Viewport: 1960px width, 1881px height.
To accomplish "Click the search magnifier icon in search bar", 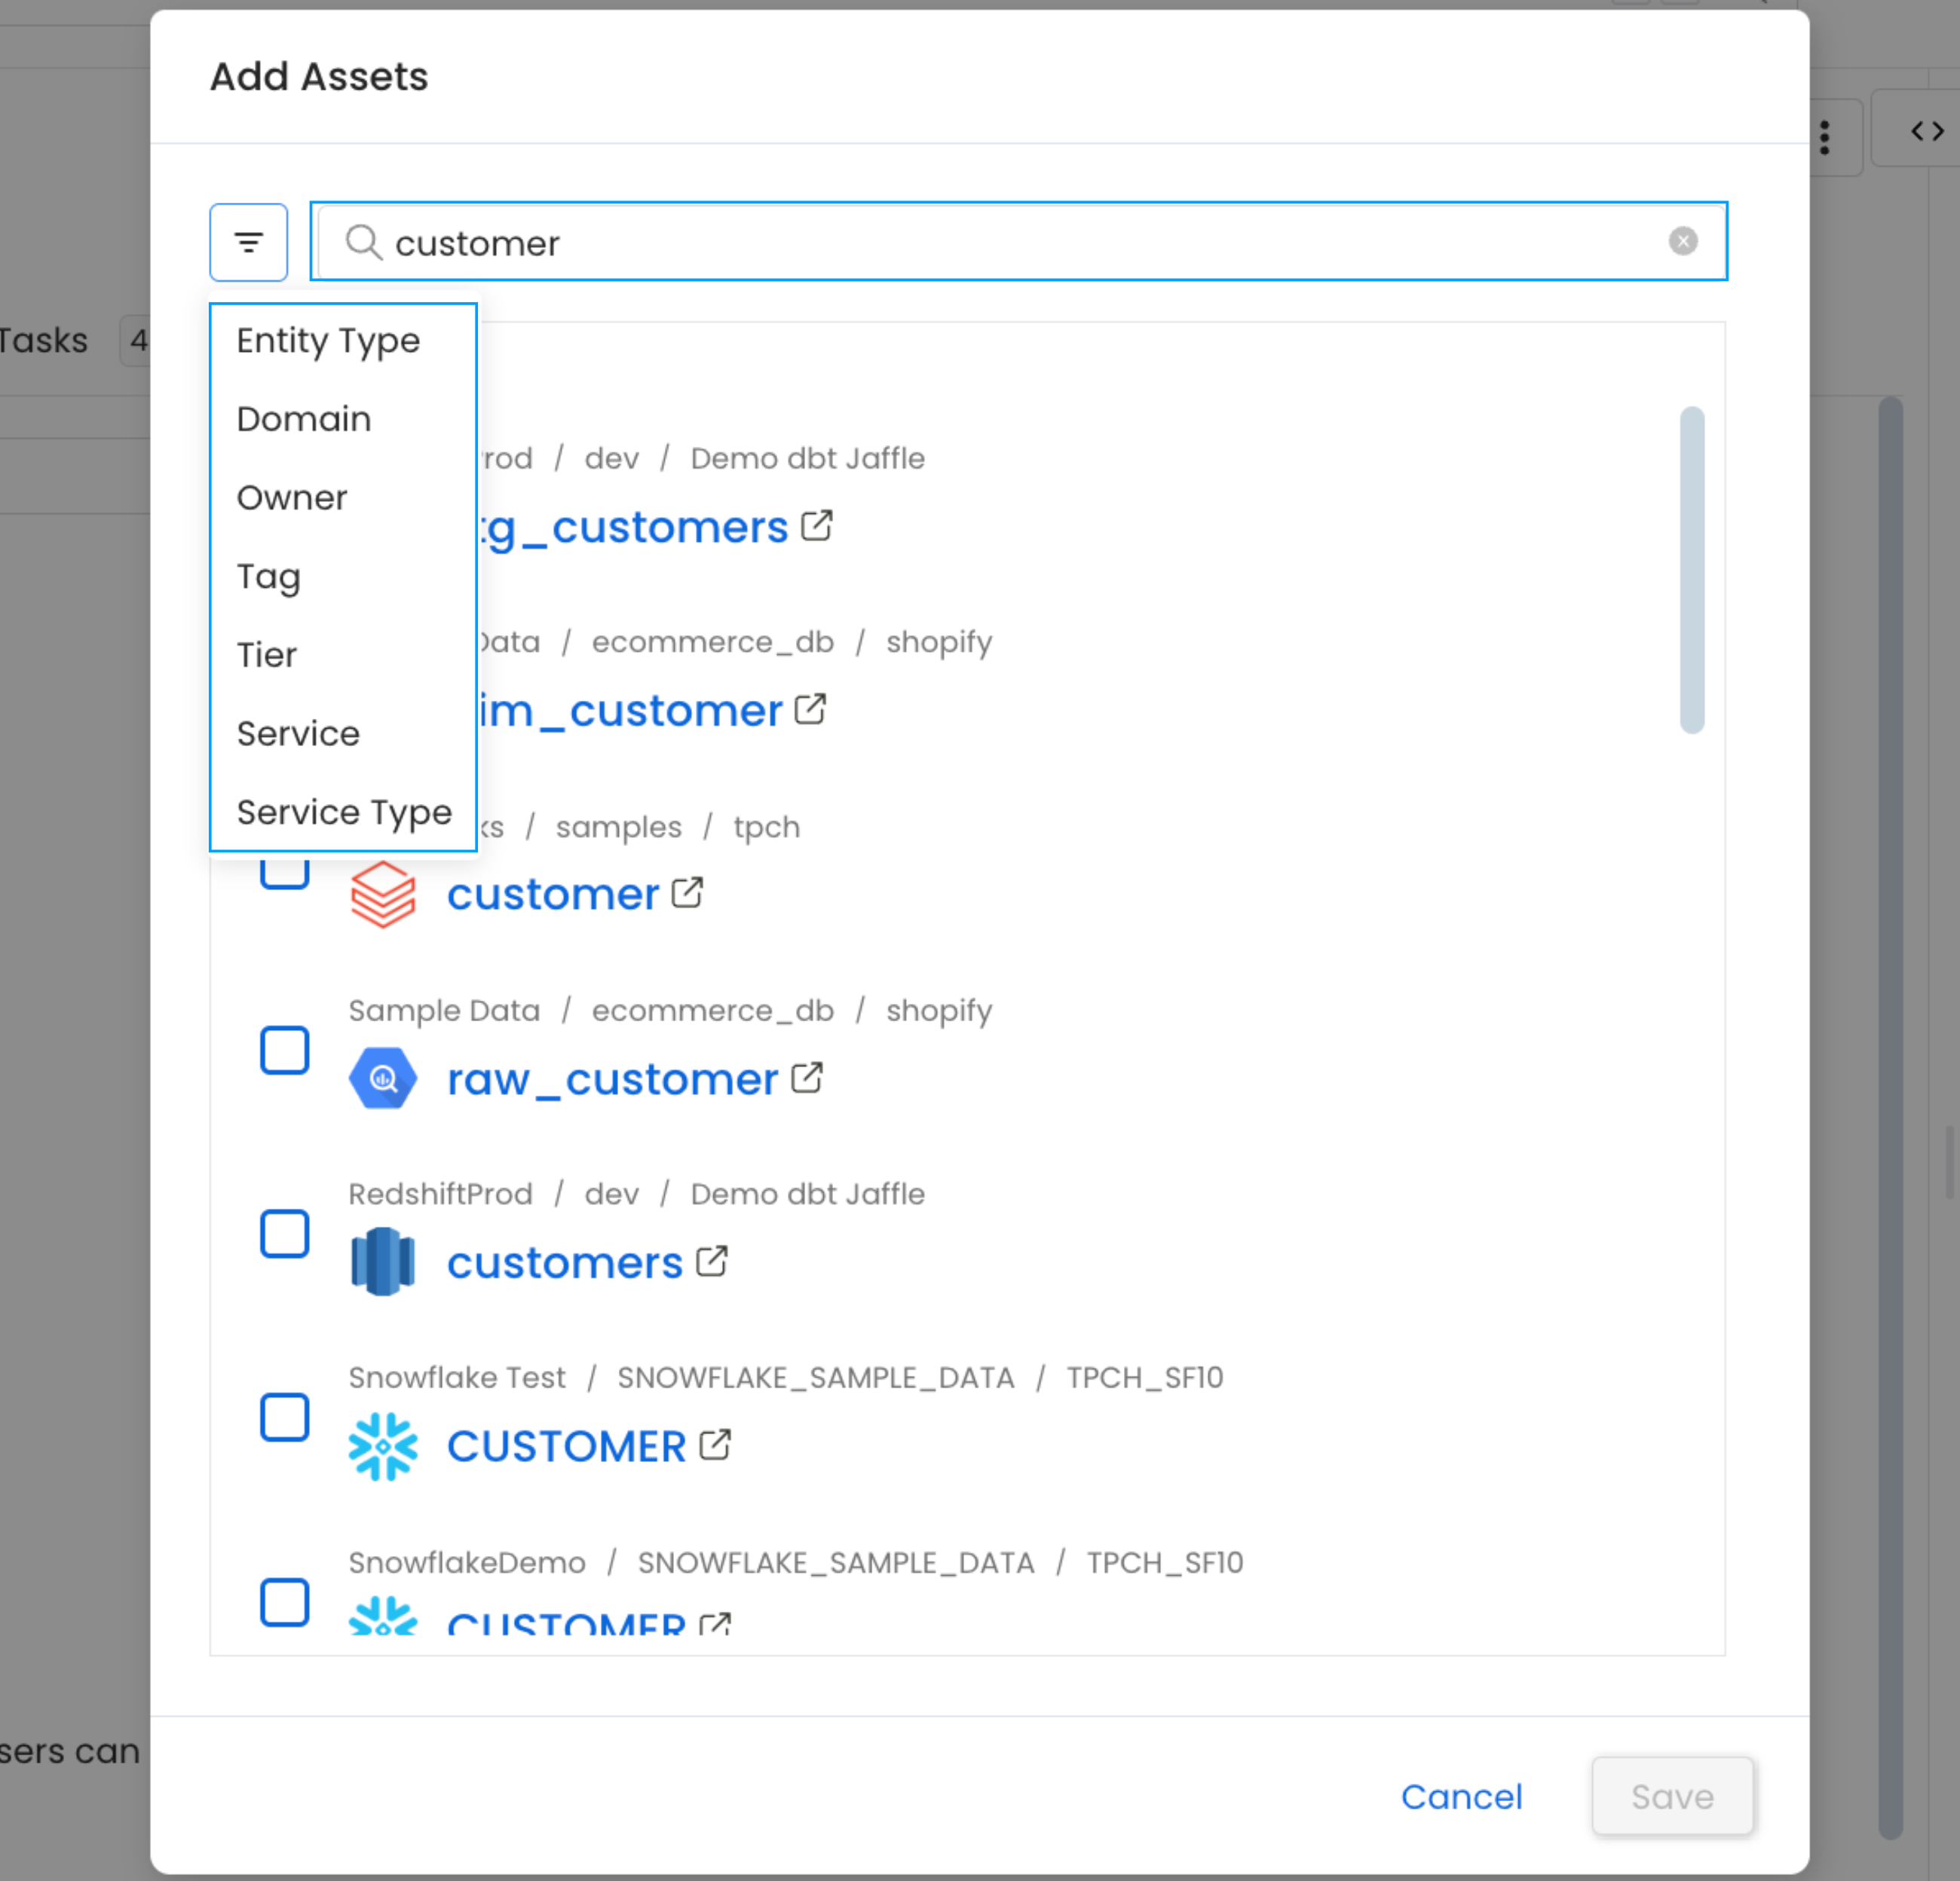I will pos(364,243).
